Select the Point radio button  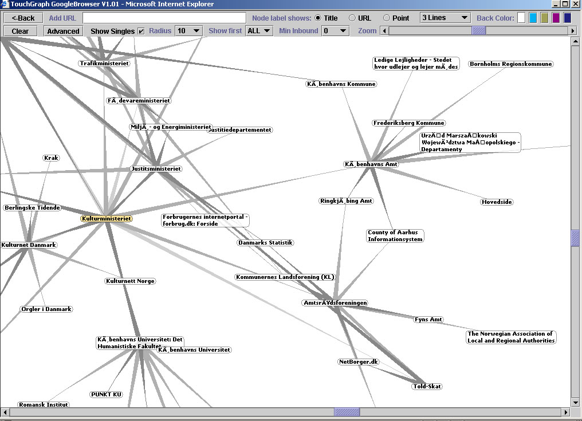[x=387, y=18]
